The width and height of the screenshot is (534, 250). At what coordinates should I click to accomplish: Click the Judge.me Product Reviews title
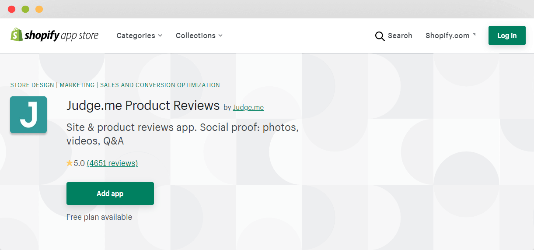pyautogui.click(x=143, y=106)
